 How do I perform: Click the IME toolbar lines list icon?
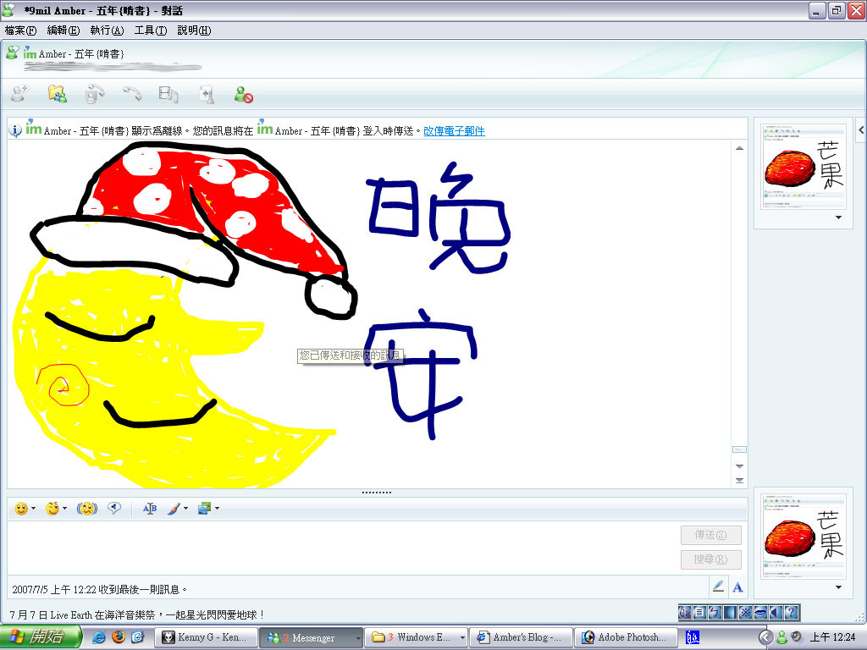pos(699,613)
